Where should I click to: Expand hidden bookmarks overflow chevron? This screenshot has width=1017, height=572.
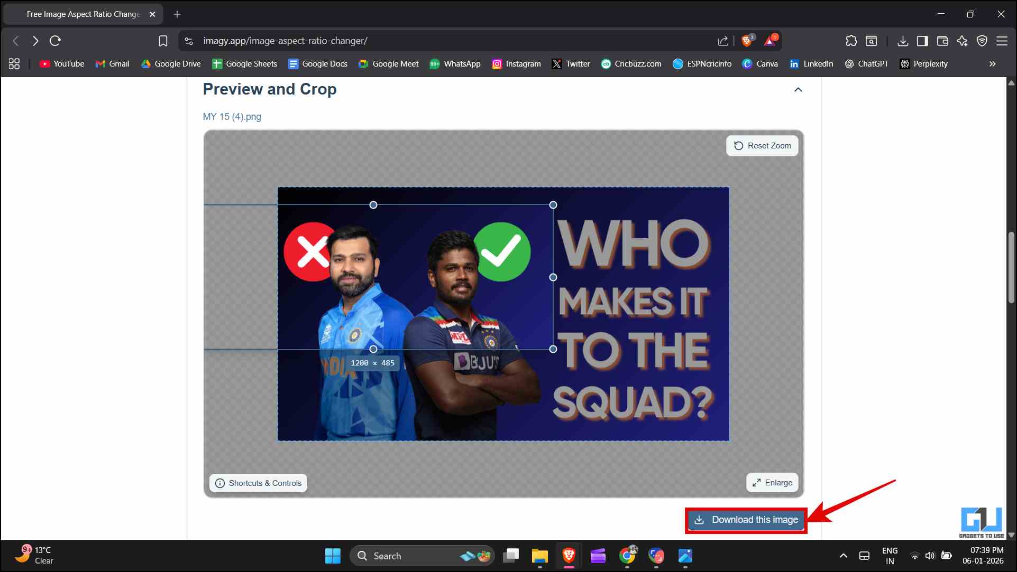[x=992, y=64]
